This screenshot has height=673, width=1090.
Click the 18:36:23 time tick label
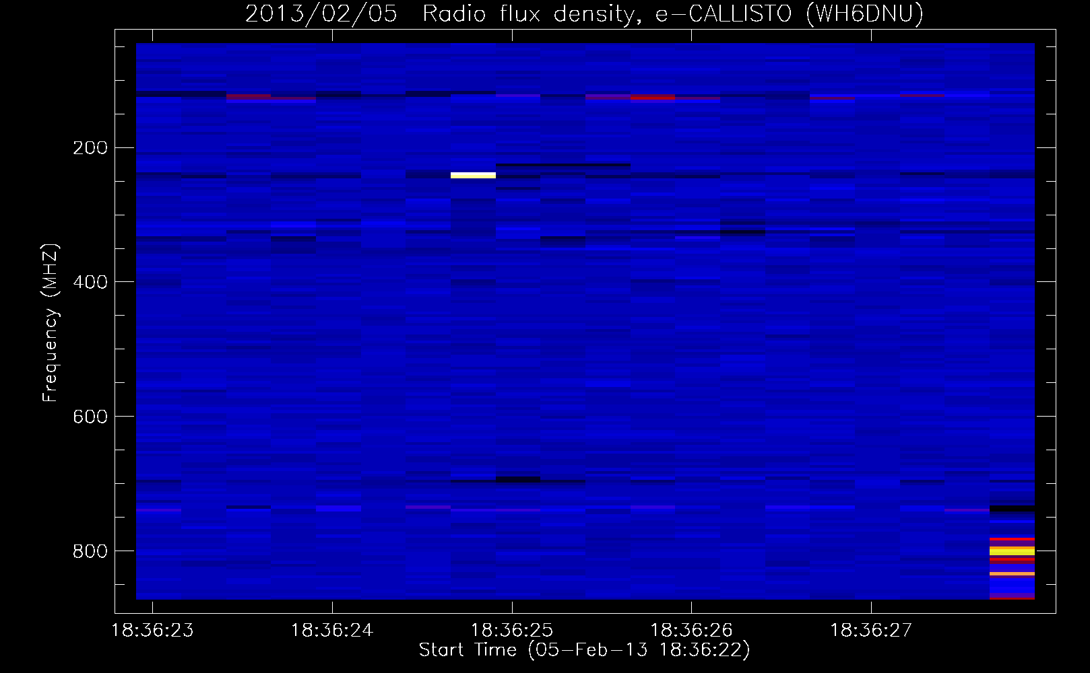point(152,631)
